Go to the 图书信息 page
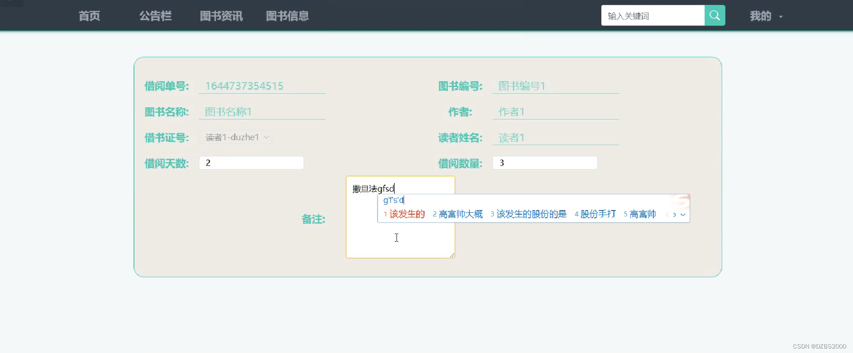 287,16
